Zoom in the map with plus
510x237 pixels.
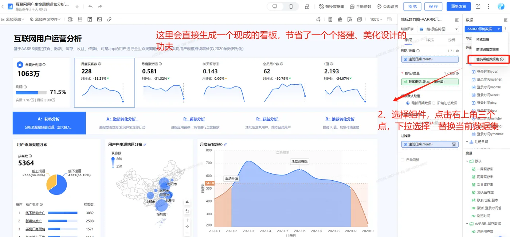pyautogui.click(x=187, y=220)
